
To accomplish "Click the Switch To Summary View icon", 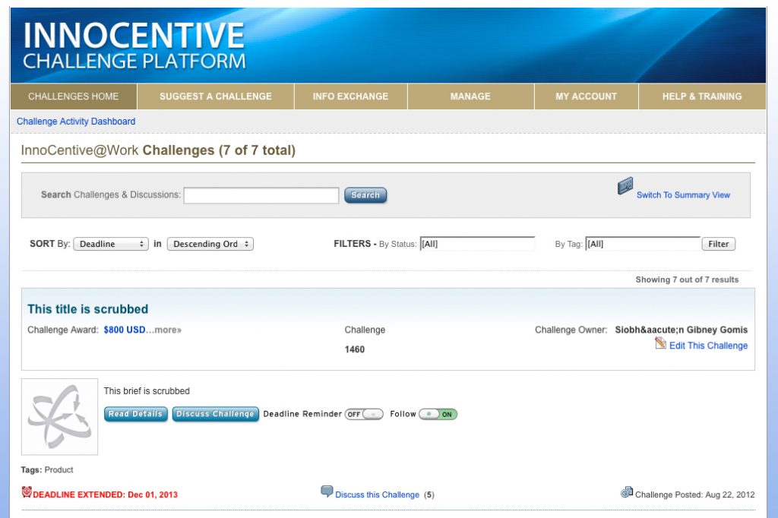I will pyautogui.click(x=625, y=186).
